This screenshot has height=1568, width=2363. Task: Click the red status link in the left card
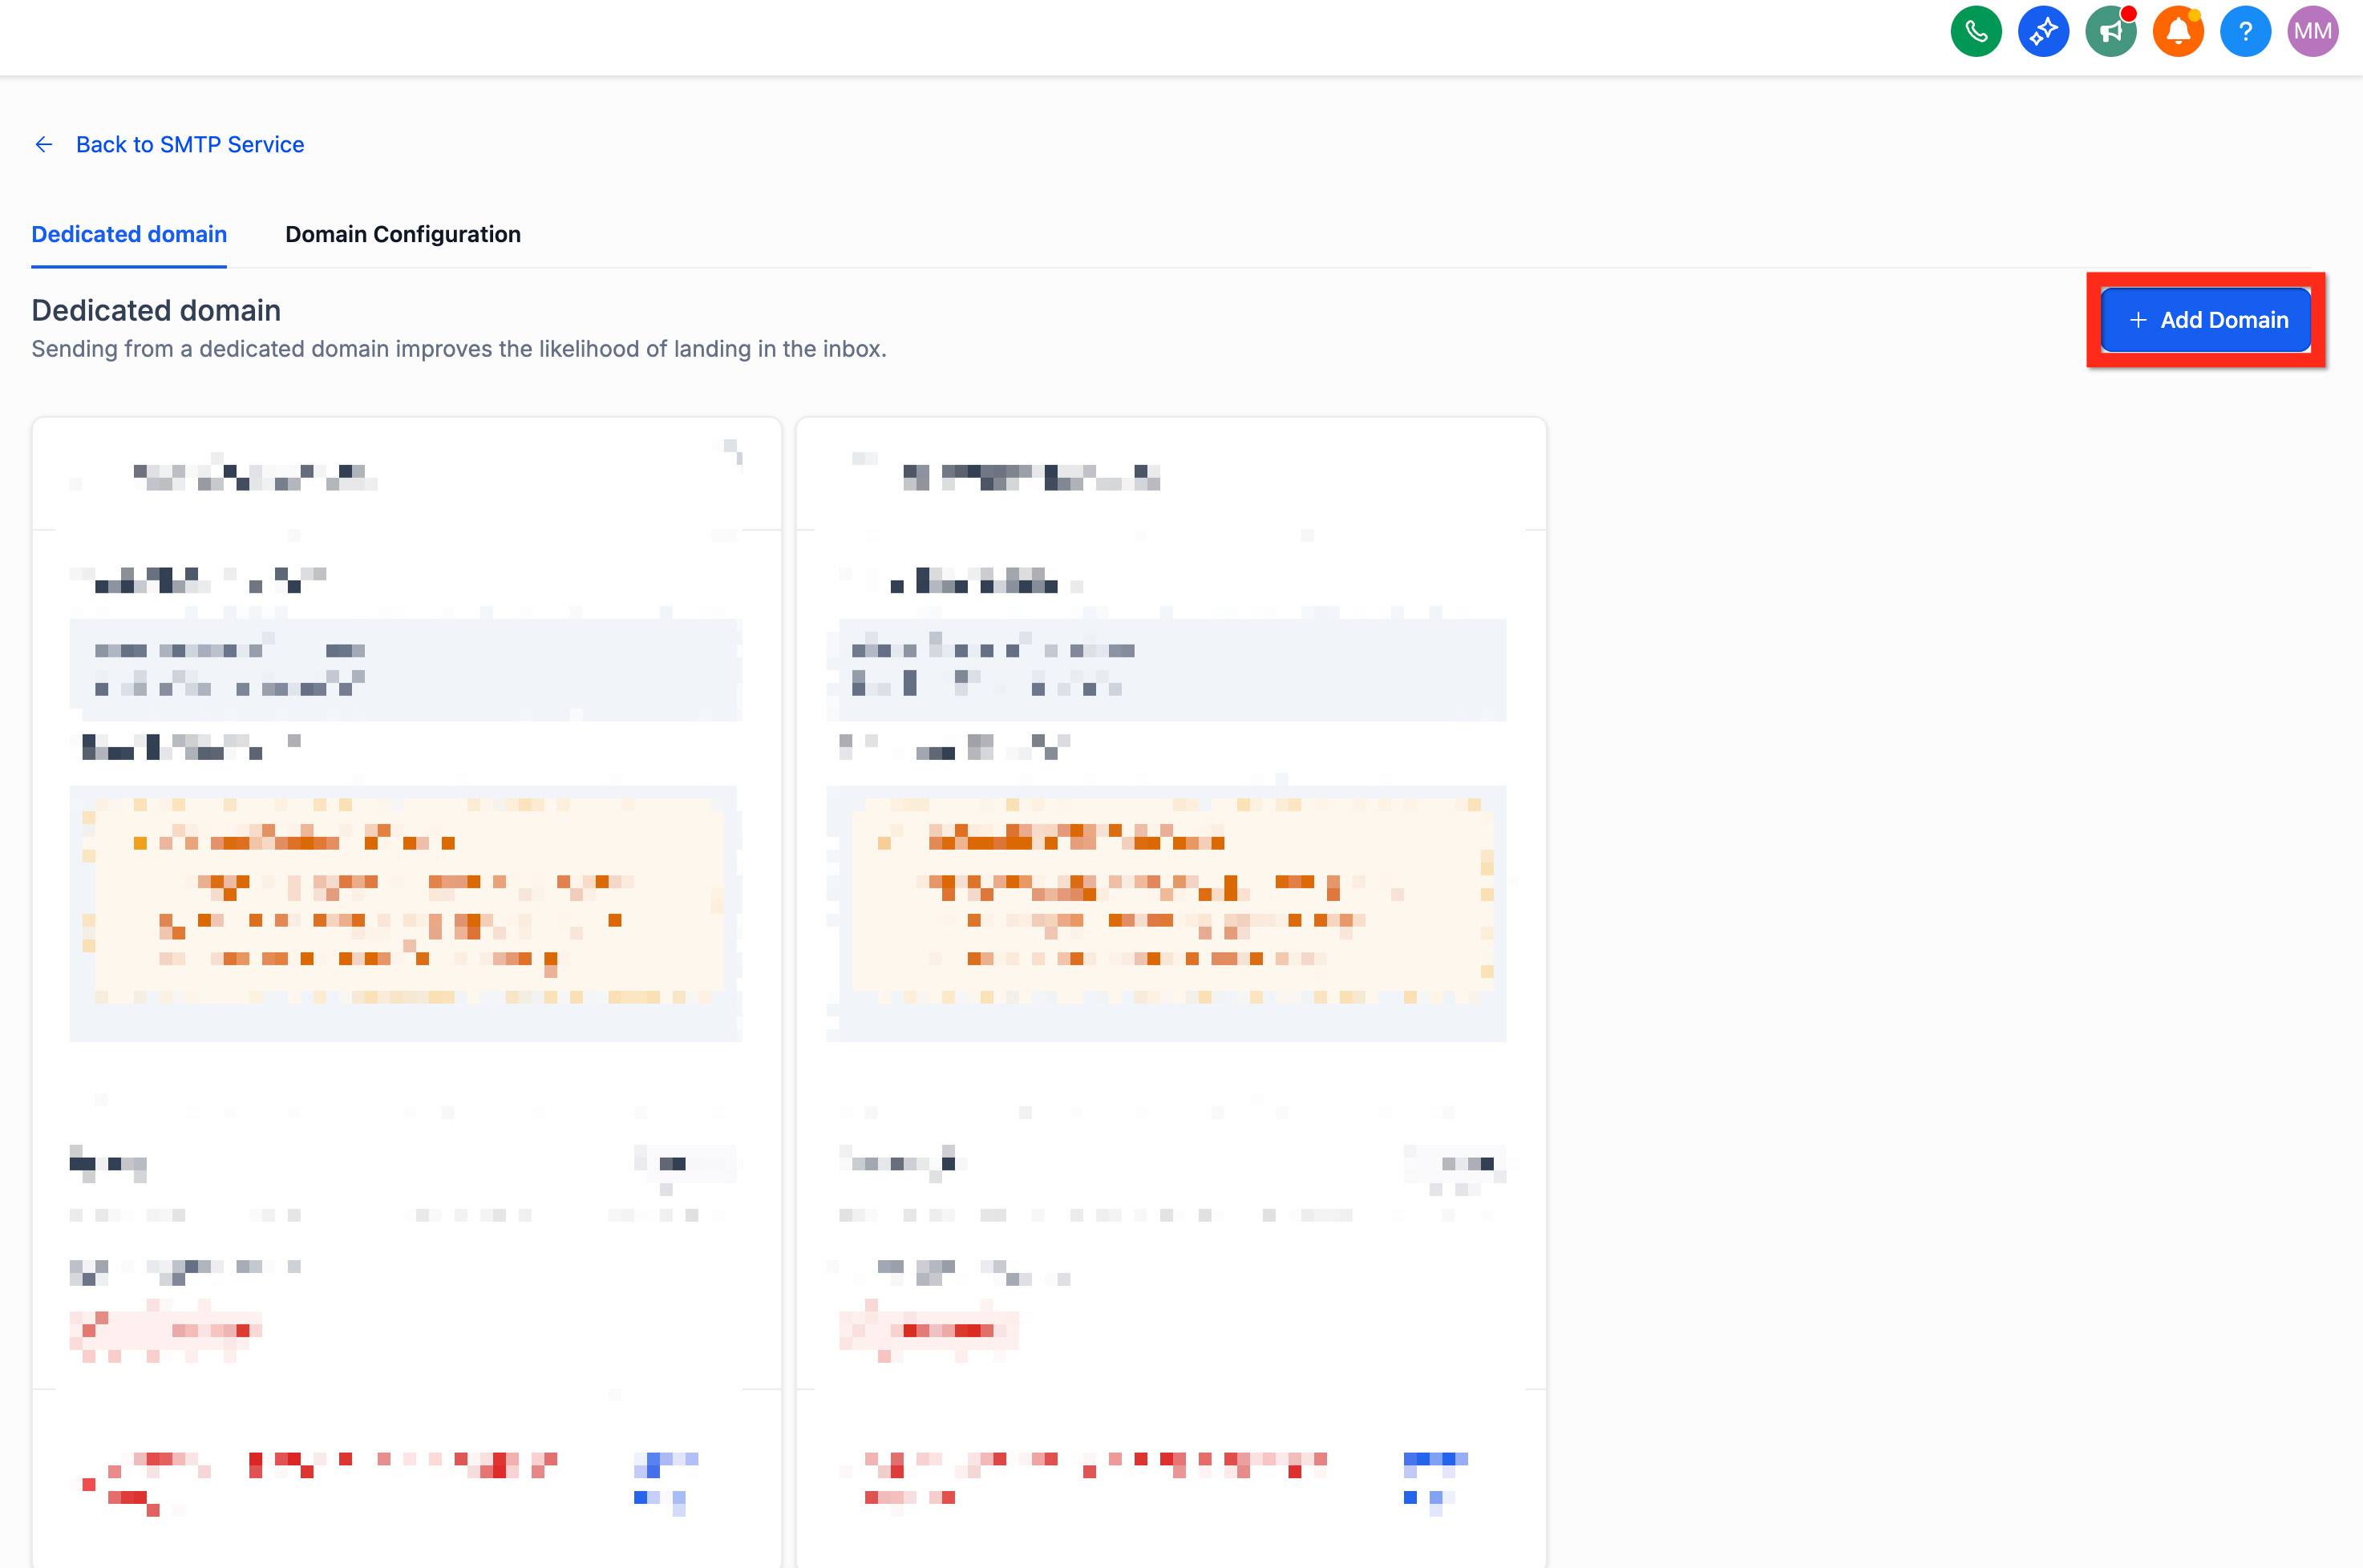coord(165,1330)
